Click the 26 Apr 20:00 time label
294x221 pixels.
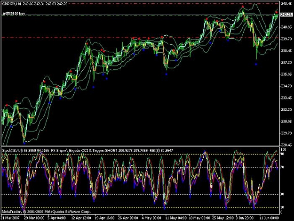pos(128,218)
